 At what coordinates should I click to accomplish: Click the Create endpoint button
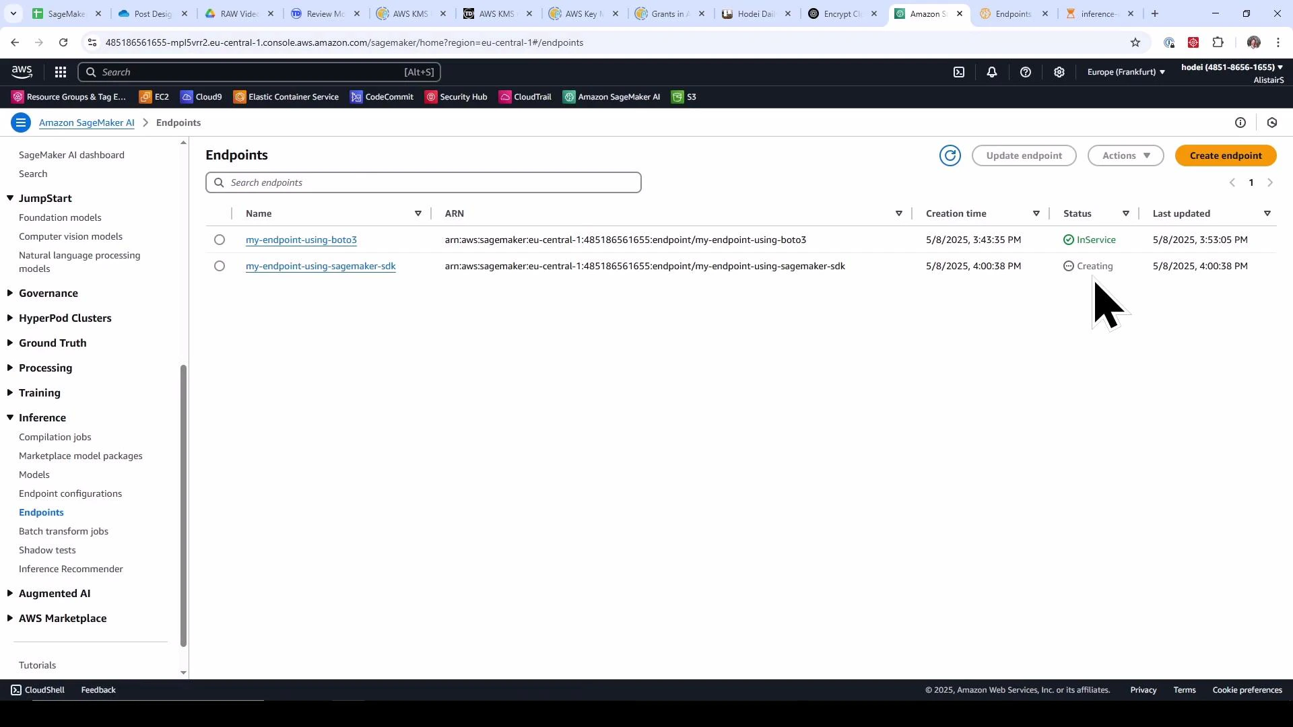tap(1225, 155)
